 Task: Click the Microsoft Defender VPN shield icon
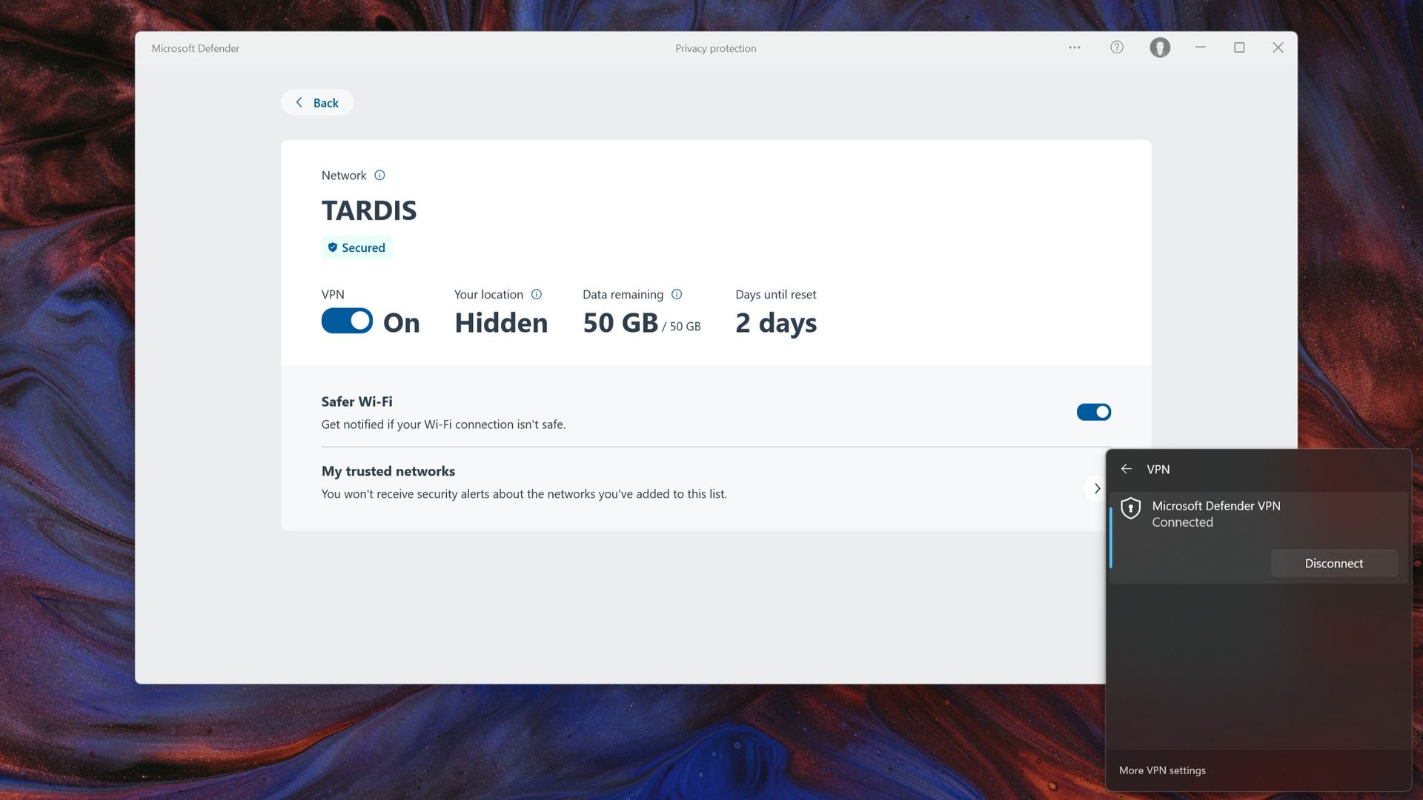tap(1132, 510)
